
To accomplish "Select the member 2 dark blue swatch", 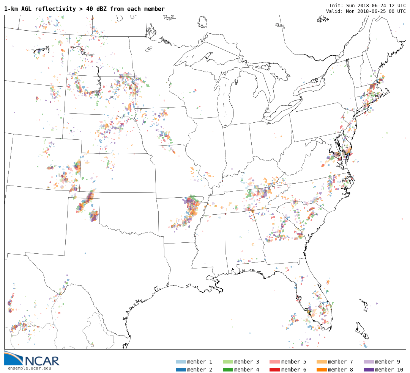I will [x=181, y=370].
